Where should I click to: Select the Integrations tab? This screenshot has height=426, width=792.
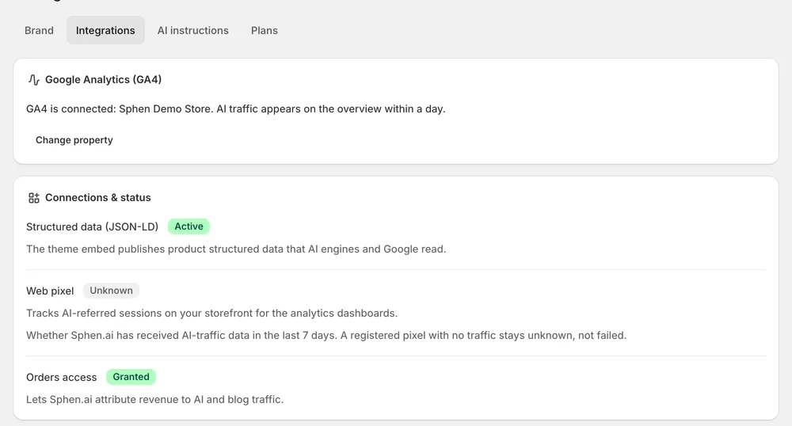(105, 30)
